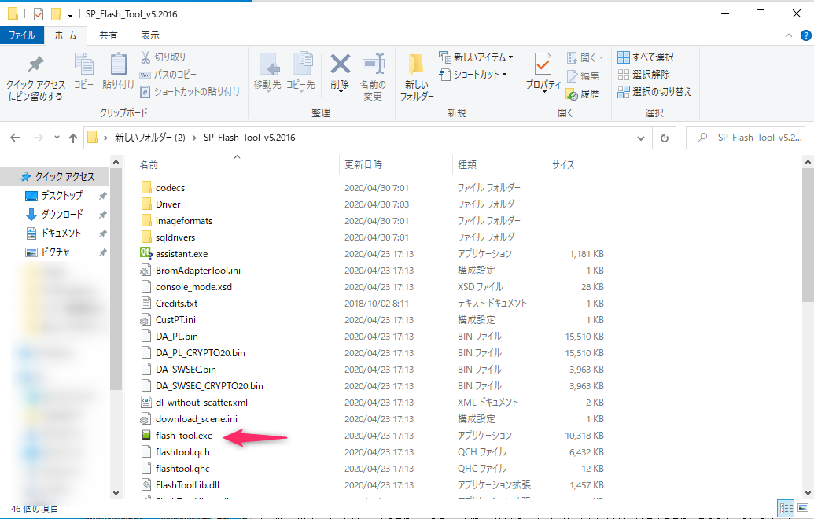Switch to the Share (共有) tab

tap(109, 35)
